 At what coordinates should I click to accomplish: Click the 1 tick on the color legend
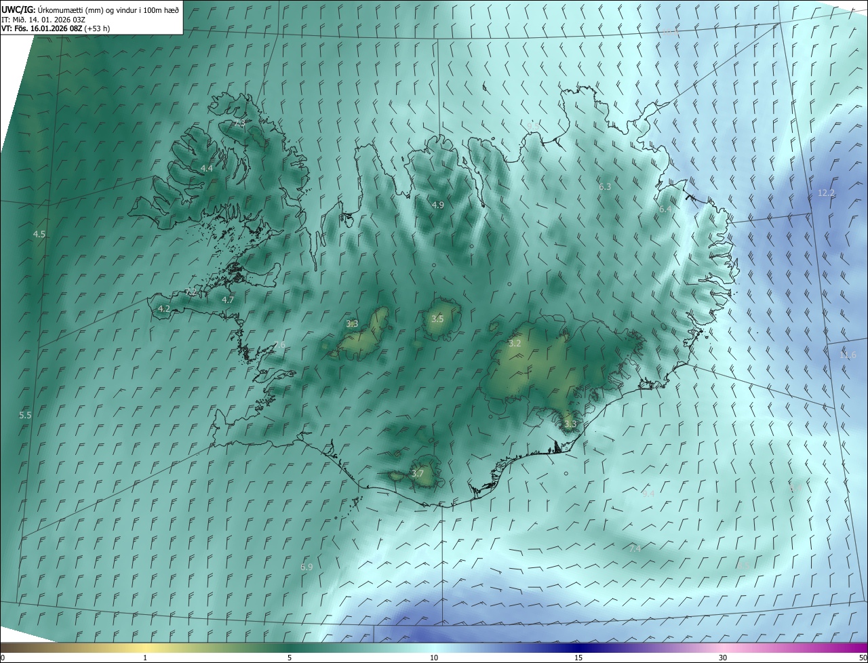[x=145, y=658]
